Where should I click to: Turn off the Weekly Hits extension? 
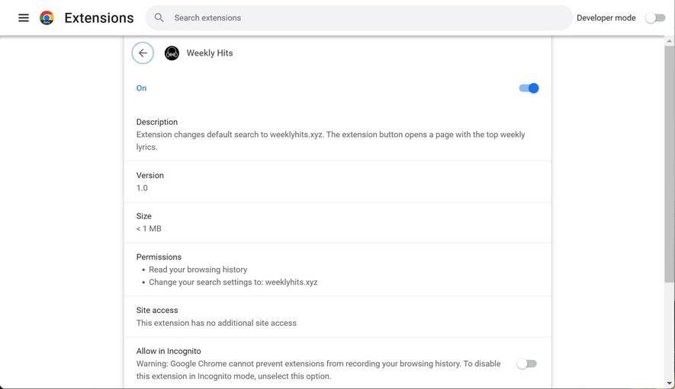pos(529,88)
